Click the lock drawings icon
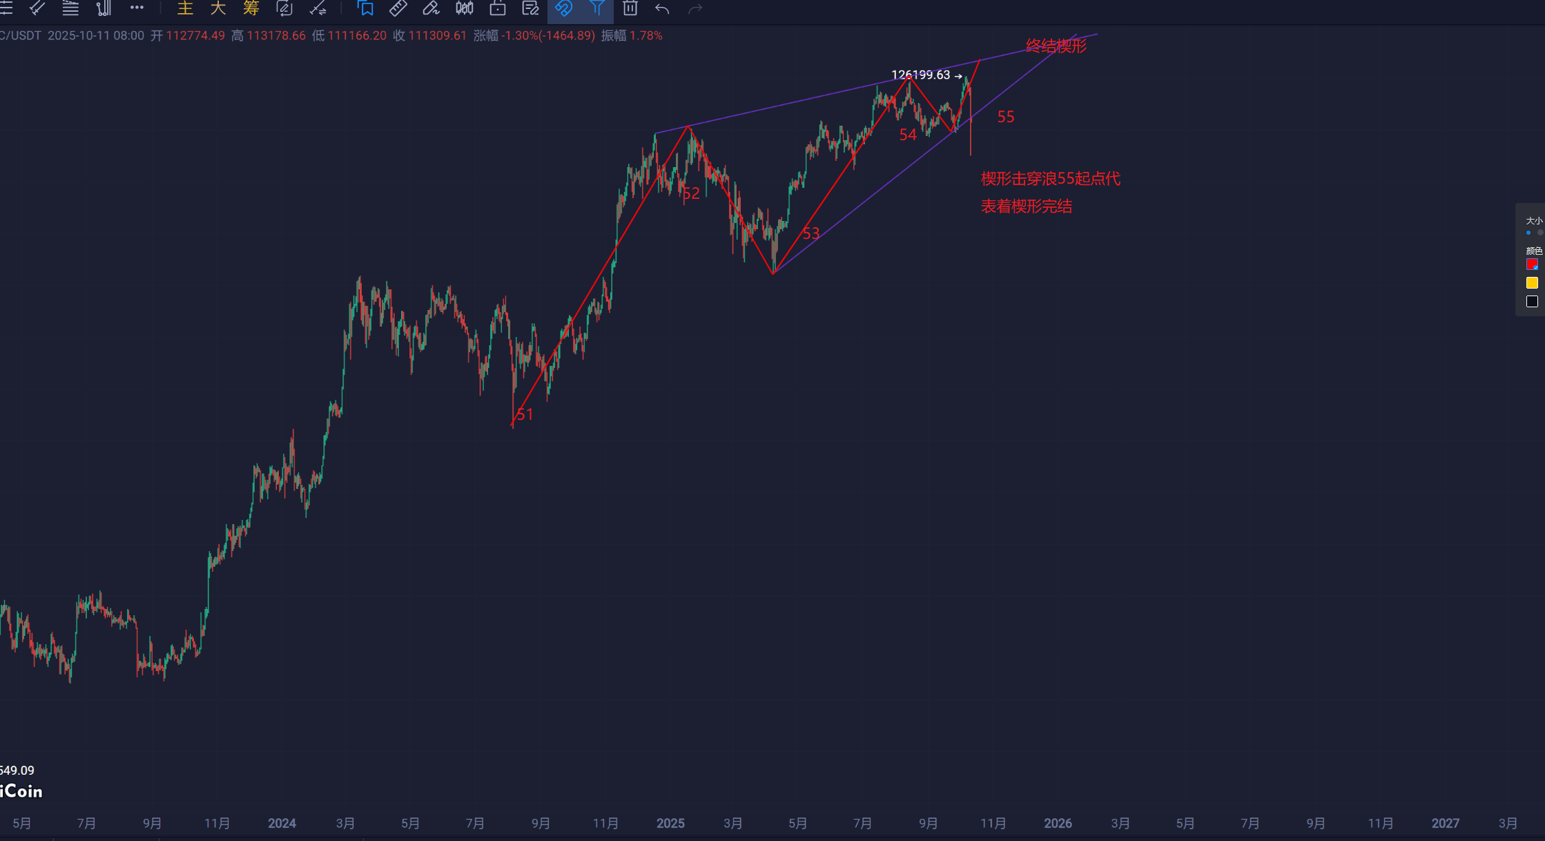The width and height of the screenshot is (1545, 841). pos(498,8)
